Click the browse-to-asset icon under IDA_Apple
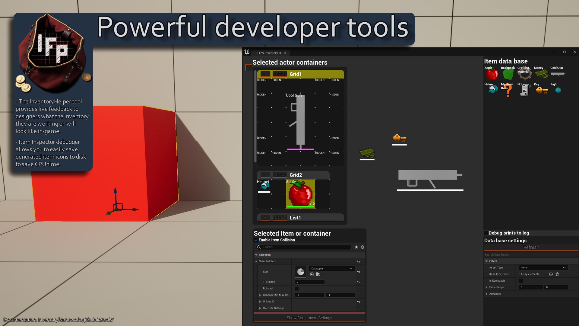Screen dimensions: 579x326 (318, 274)
